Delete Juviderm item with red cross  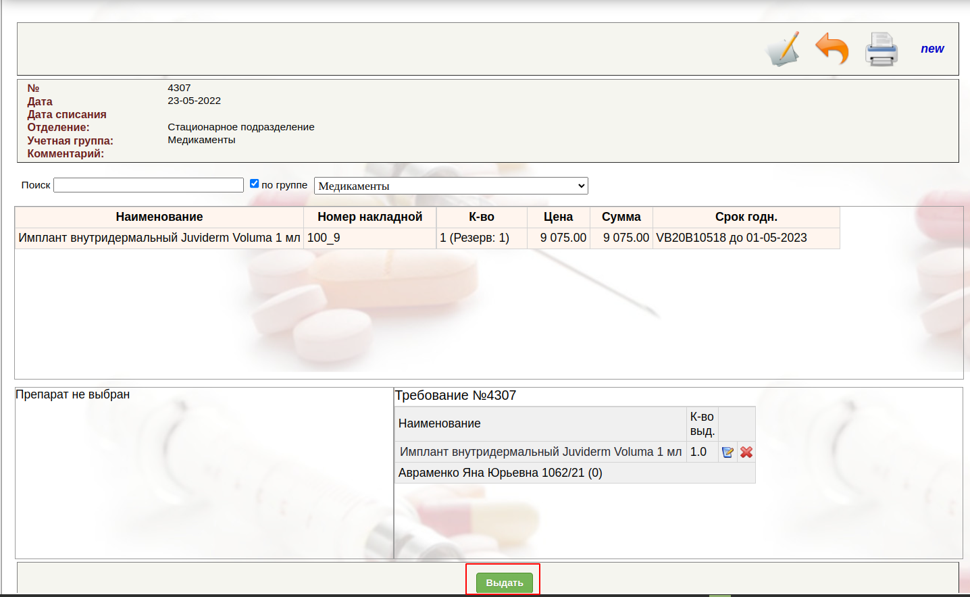coord(746,452)
